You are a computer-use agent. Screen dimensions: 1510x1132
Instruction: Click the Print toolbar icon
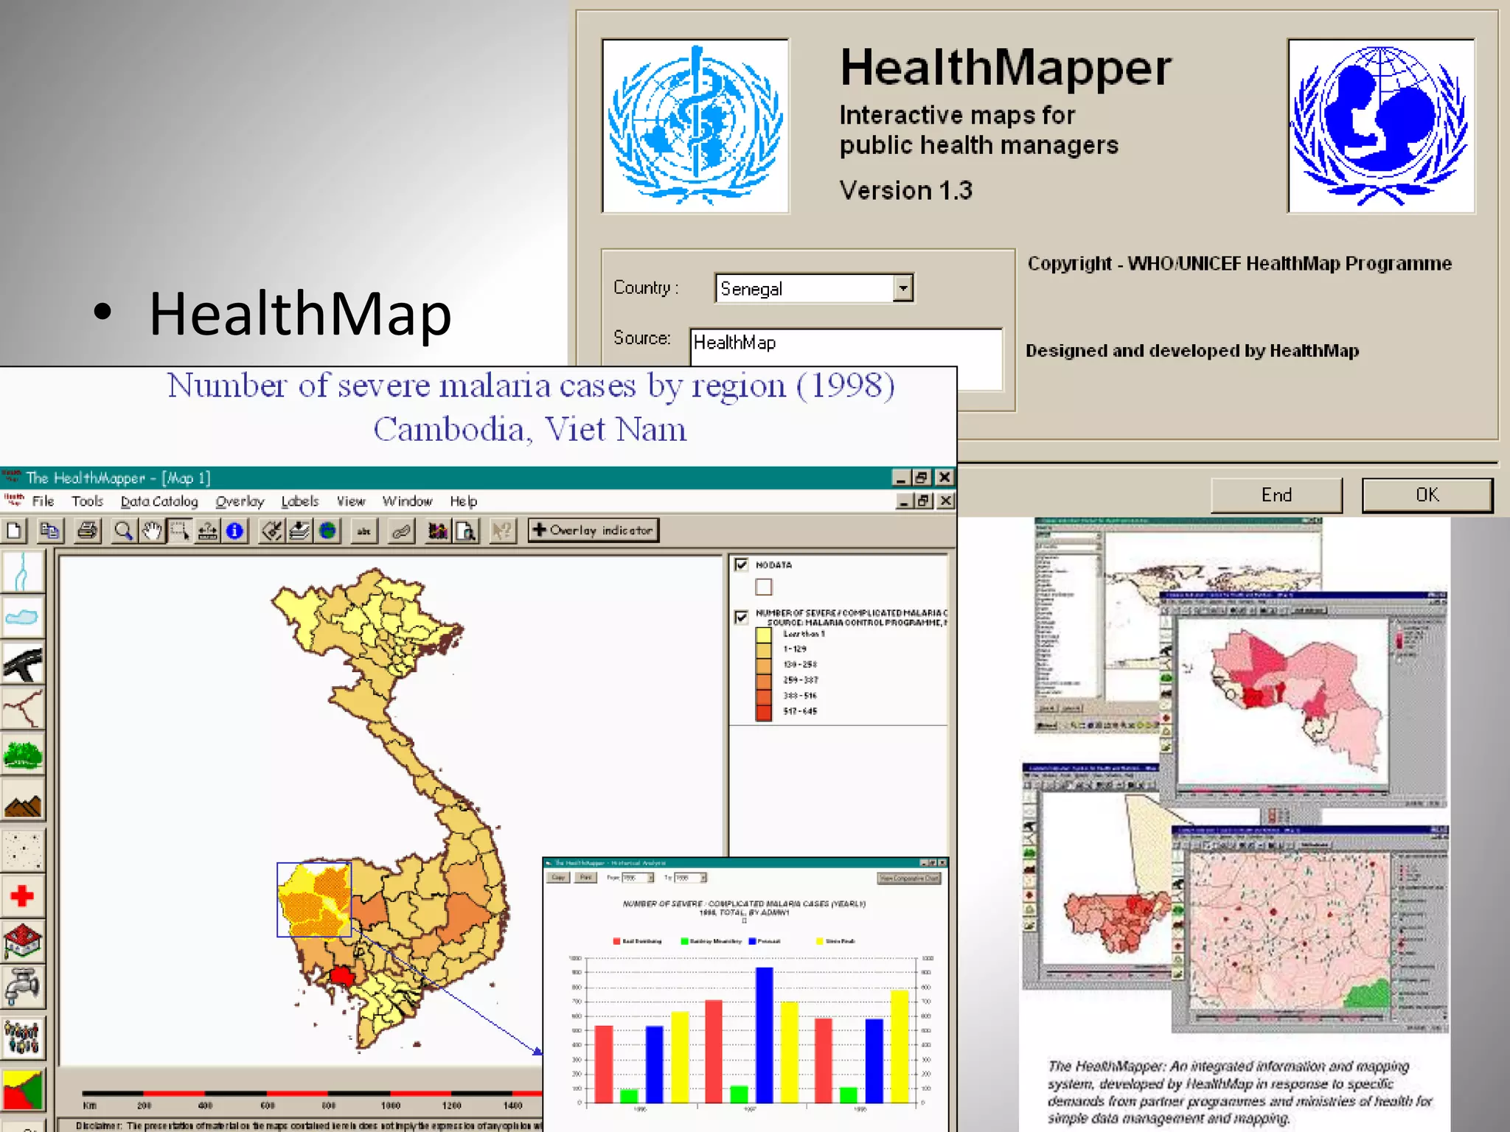(88, 531)
